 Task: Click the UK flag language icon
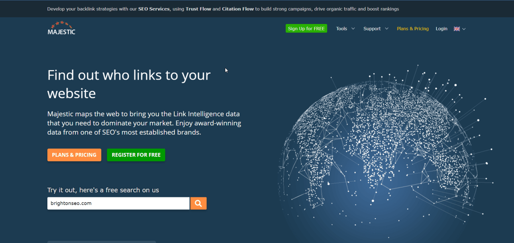click(457, 29)
